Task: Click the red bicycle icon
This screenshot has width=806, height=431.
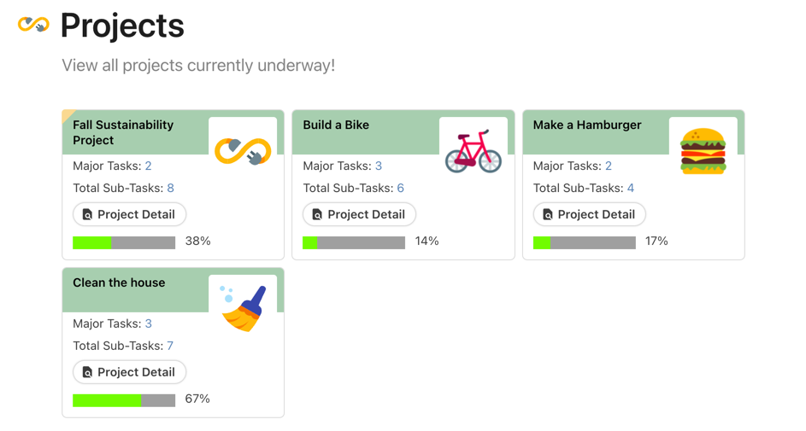Action: pos(473,151)
